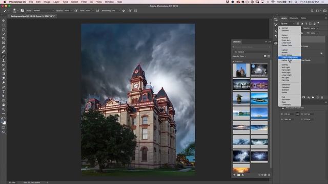
Task: Open smoothing options gear icon
Action: click(x=124, y=11)
